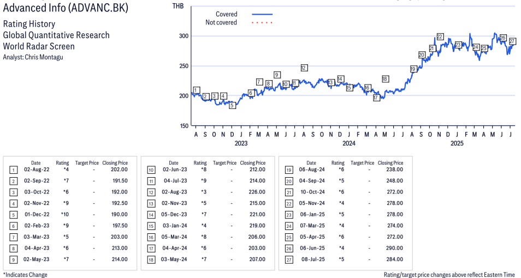Screen dimensions: 521x278
Task: Click the 02-Aug-22 date cell
Action: (37, 170)
